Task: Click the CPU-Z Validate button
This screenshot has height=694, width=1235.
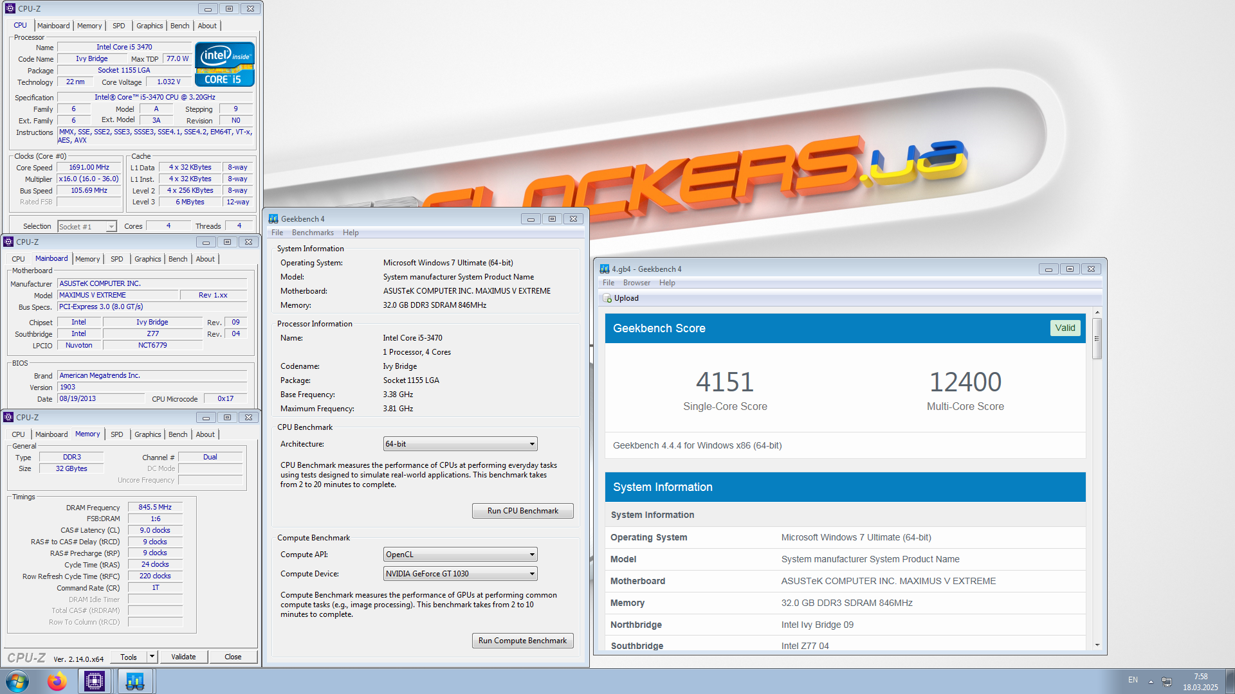Action: [183, 657]
